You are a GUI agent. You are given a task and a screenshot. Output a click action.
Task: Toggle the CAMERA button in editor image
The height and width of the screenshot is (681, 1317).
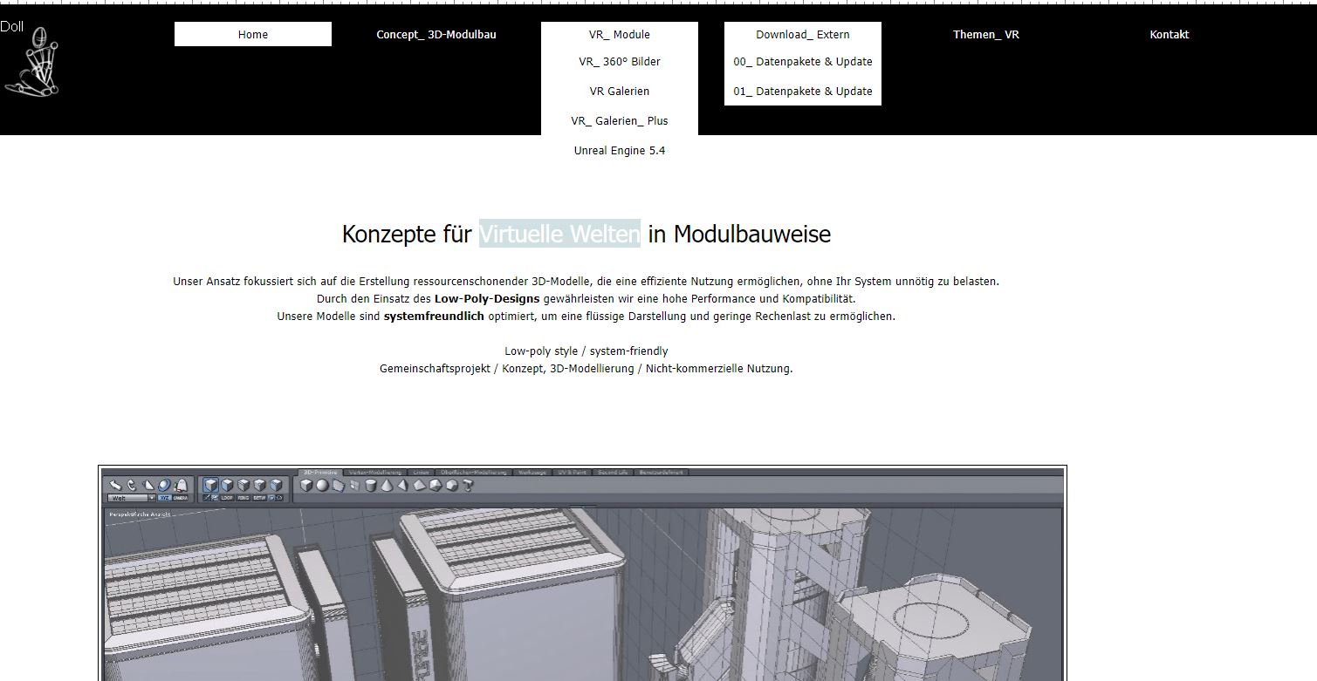181,498
